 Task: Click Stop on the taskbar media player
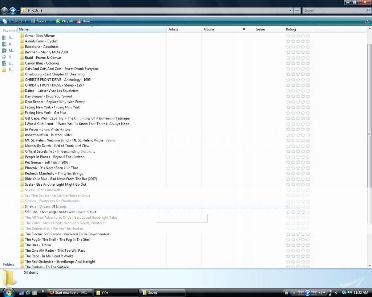294,293
